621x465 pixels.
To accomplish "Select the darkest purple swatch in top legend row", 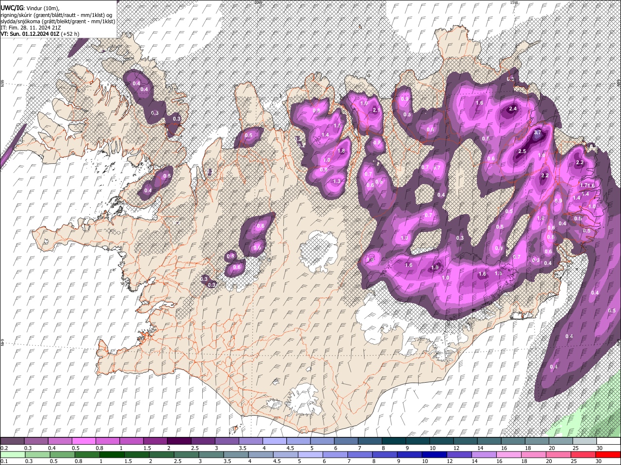I will (180, 441).
